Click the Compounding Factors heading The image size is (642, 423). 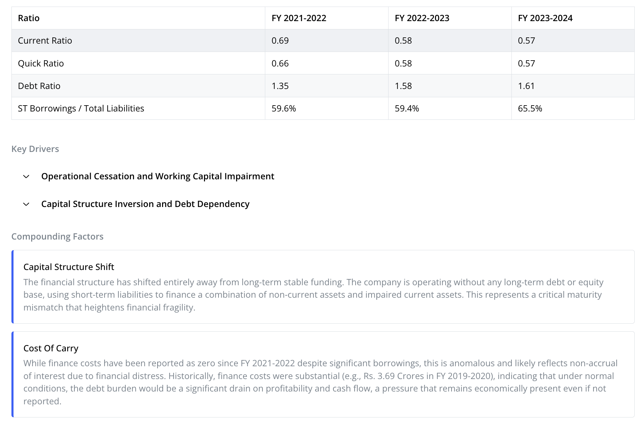tap(57, 236)
